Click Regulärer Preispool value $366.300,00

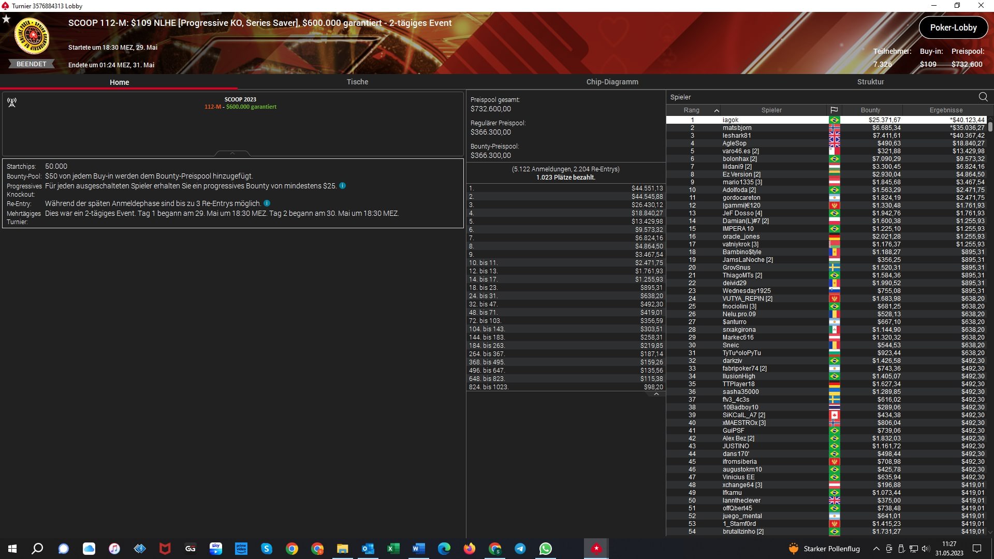[x=491, y=133]
